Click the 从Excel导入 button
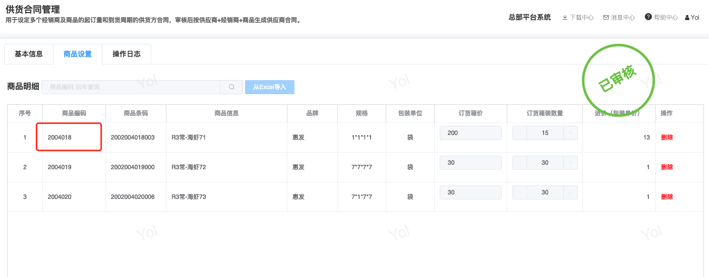709x277 pixels. (270, 87)
